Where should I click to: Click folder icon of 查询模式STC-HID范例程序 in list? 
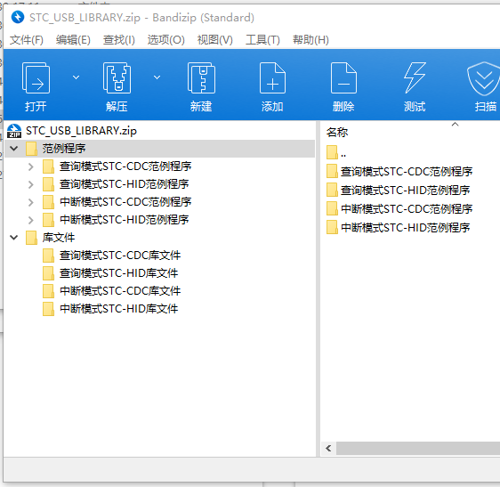[332, 190]
